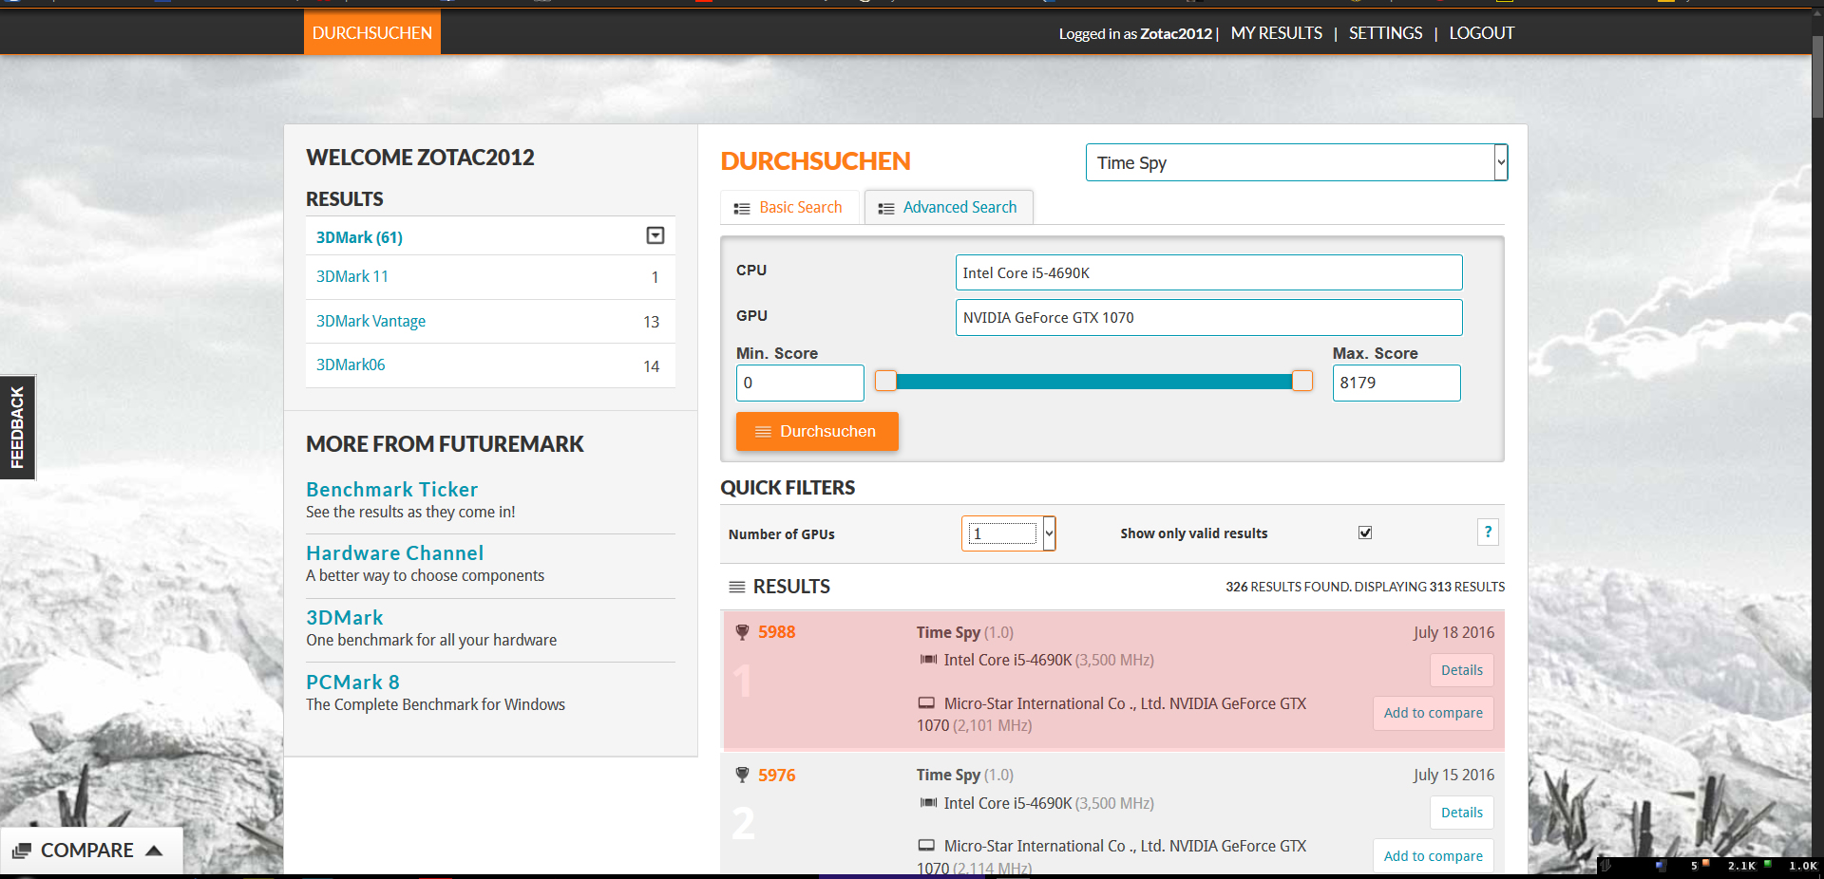The width and height of the screenshot is (1824, 879).
Task: Click the CPU chip icon in the 5976 result
Action: (x=928, y=803)
